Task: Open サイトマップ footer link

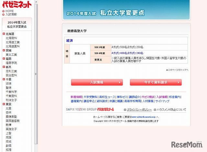Action: [x=162, y=101]
